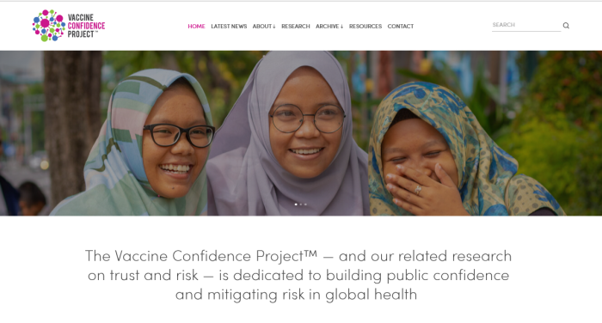The height and width of the screenshot is (323, 602).
Task: Click the colorful network graphic in logo
Action: coord(49,26)
